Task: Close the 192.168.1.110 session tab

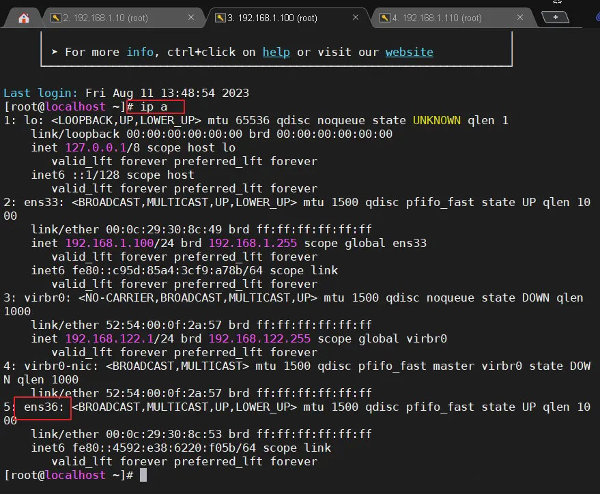Action: [x=520, y=17]
